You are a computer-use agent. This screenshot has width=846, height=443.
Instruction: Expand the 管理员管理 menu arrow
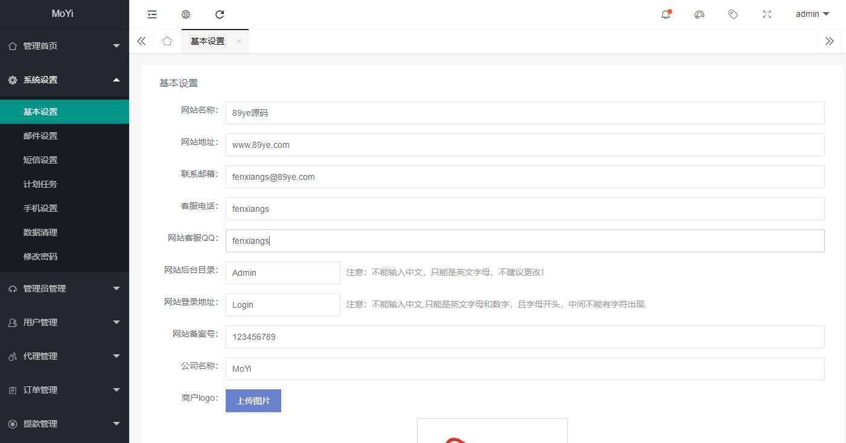point(116,288)
